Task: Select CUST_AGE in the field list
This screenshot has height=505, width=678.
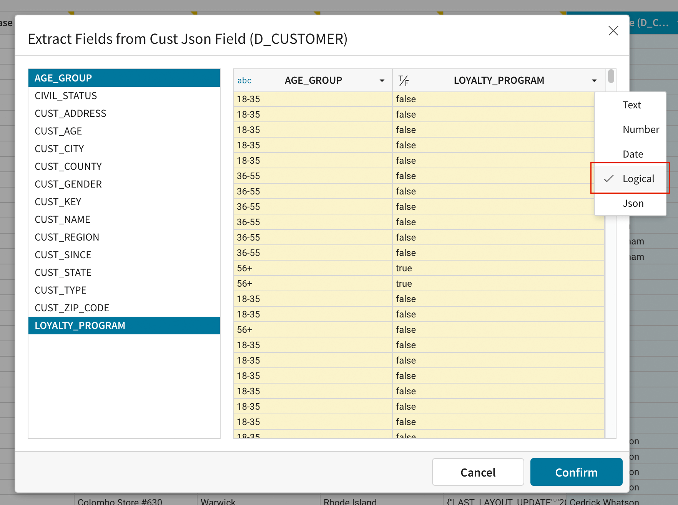Action: click(124, 131)
